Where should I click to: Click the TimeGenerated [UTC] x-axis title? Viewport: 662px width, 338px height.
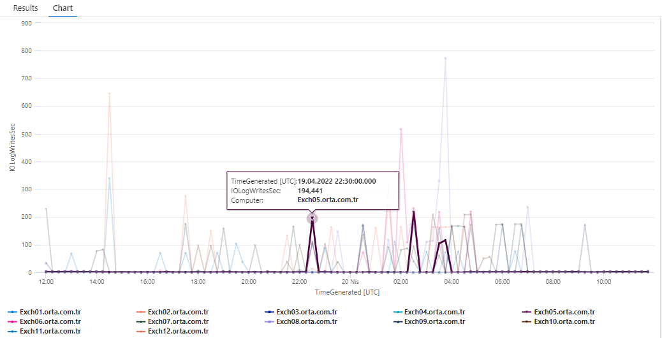[x=346, y=292]
